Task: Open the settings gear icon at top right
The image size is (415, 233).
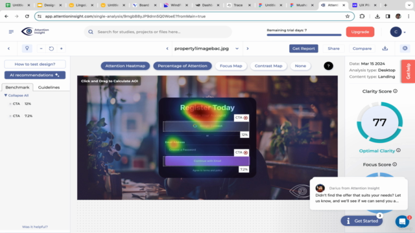Action: point(405,49)
